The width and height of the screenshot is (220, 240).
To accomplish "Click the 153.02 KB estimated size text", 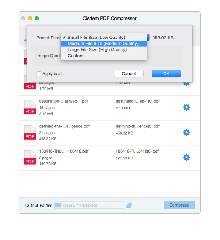I will tap(163, 38).
